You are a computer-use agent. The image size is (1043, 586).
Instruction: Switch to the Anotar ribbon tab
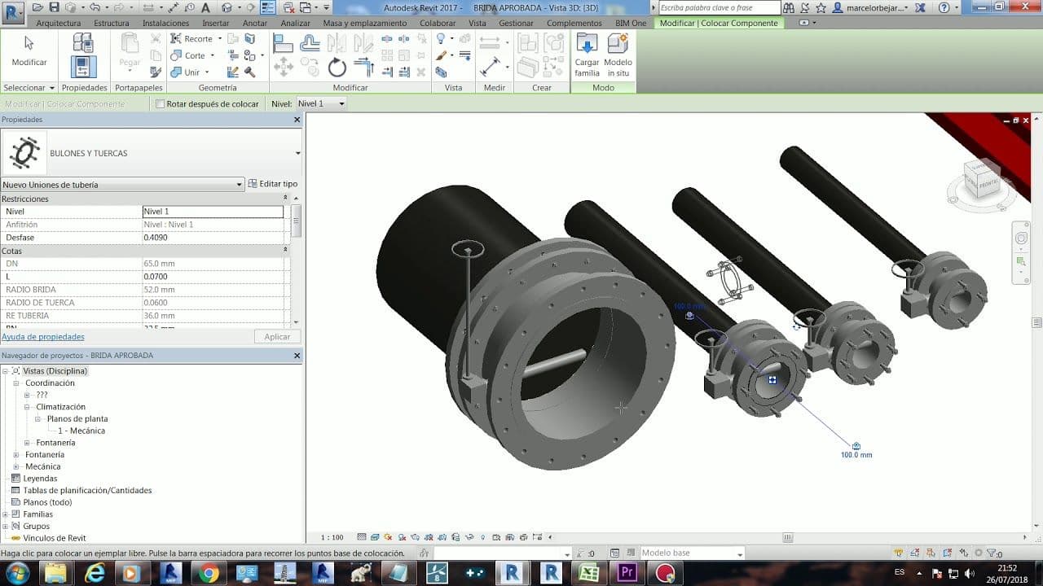(255, 23)
